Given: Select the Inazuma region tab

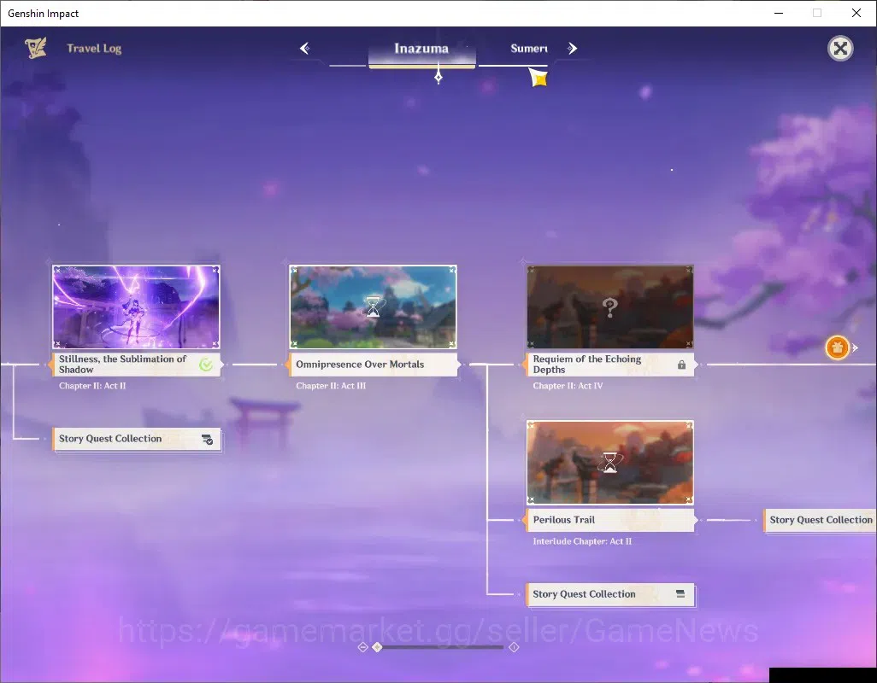Looking at the screenshot, I should 421,50.
